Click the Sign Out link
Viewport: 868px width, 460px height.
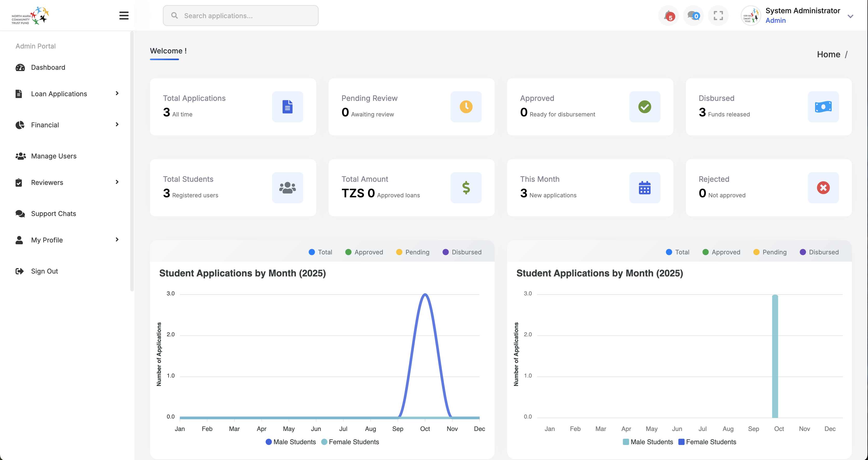tap(44, 271)
